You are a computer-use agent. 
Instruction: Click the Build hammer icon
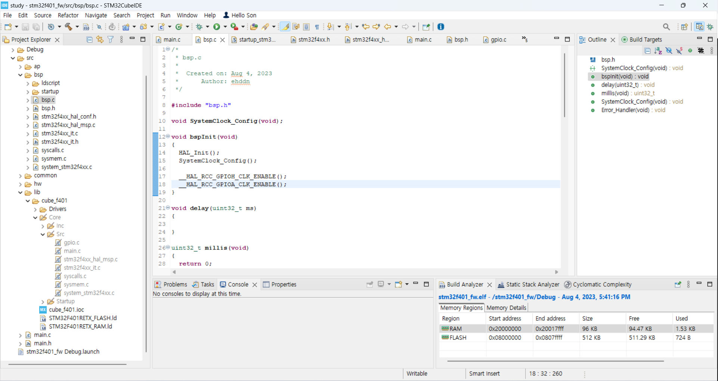69,27
